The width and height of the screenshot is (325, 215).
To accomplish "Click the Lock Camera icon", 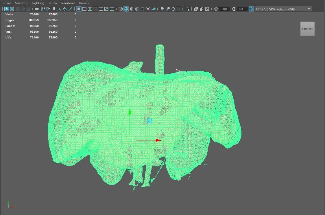I will click(x=43, y=9).
